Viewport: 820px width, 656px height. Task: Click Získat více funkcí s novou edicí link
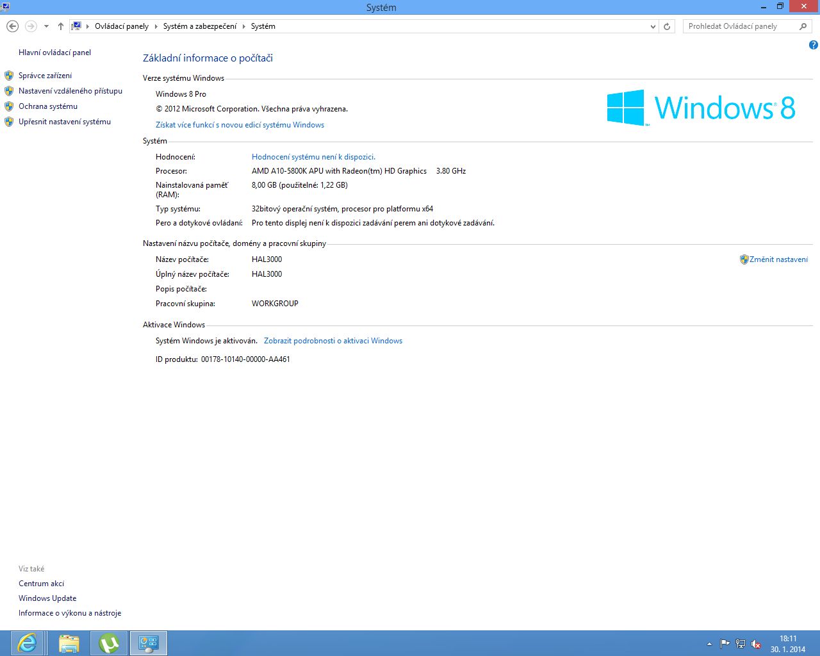[240, 125]
